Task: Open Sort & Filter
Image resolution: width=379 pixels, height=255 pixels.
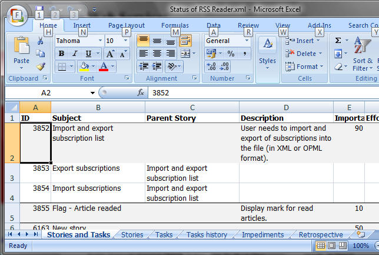Action: click(363, 54)
